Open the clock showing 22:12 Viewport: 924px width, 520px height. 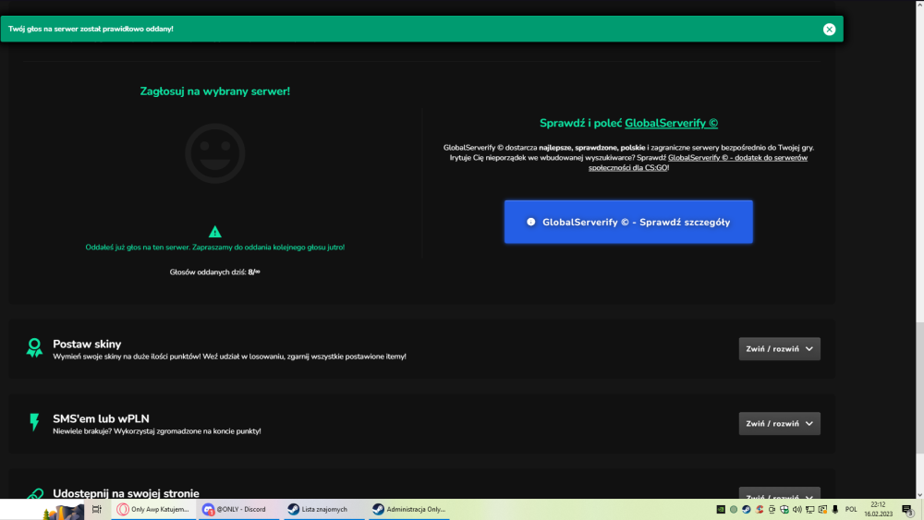pos(878,510)
